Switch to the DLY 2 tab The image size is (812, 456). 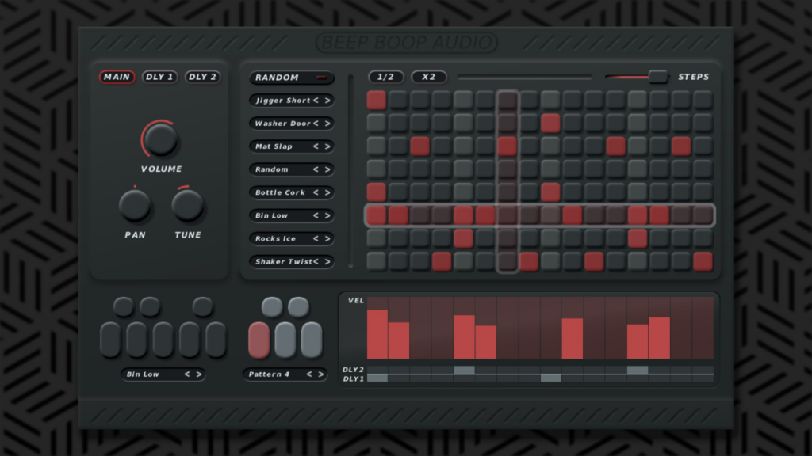click(202, 77)
